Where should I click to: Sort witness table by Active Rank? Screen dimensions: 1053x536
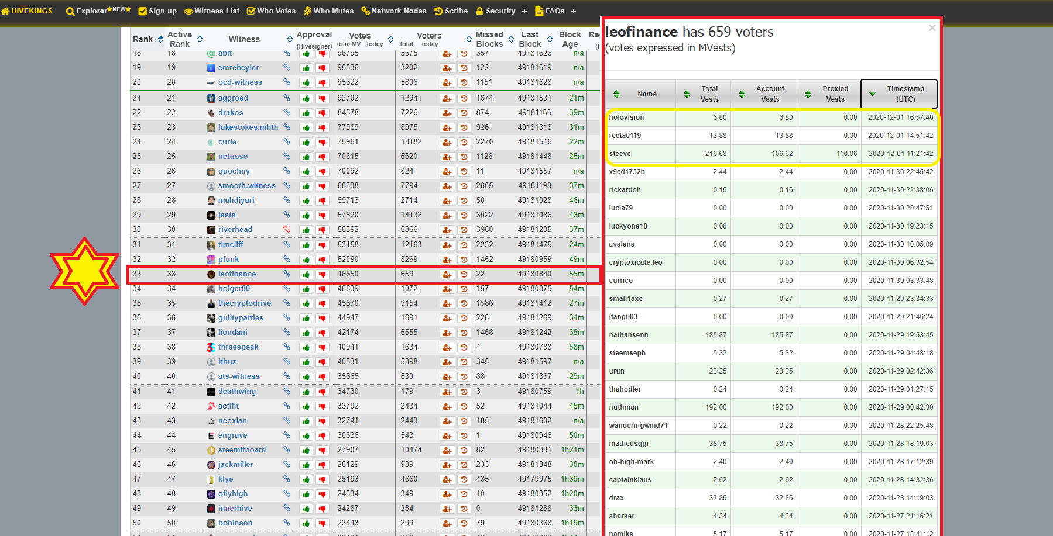click(200, 39)
